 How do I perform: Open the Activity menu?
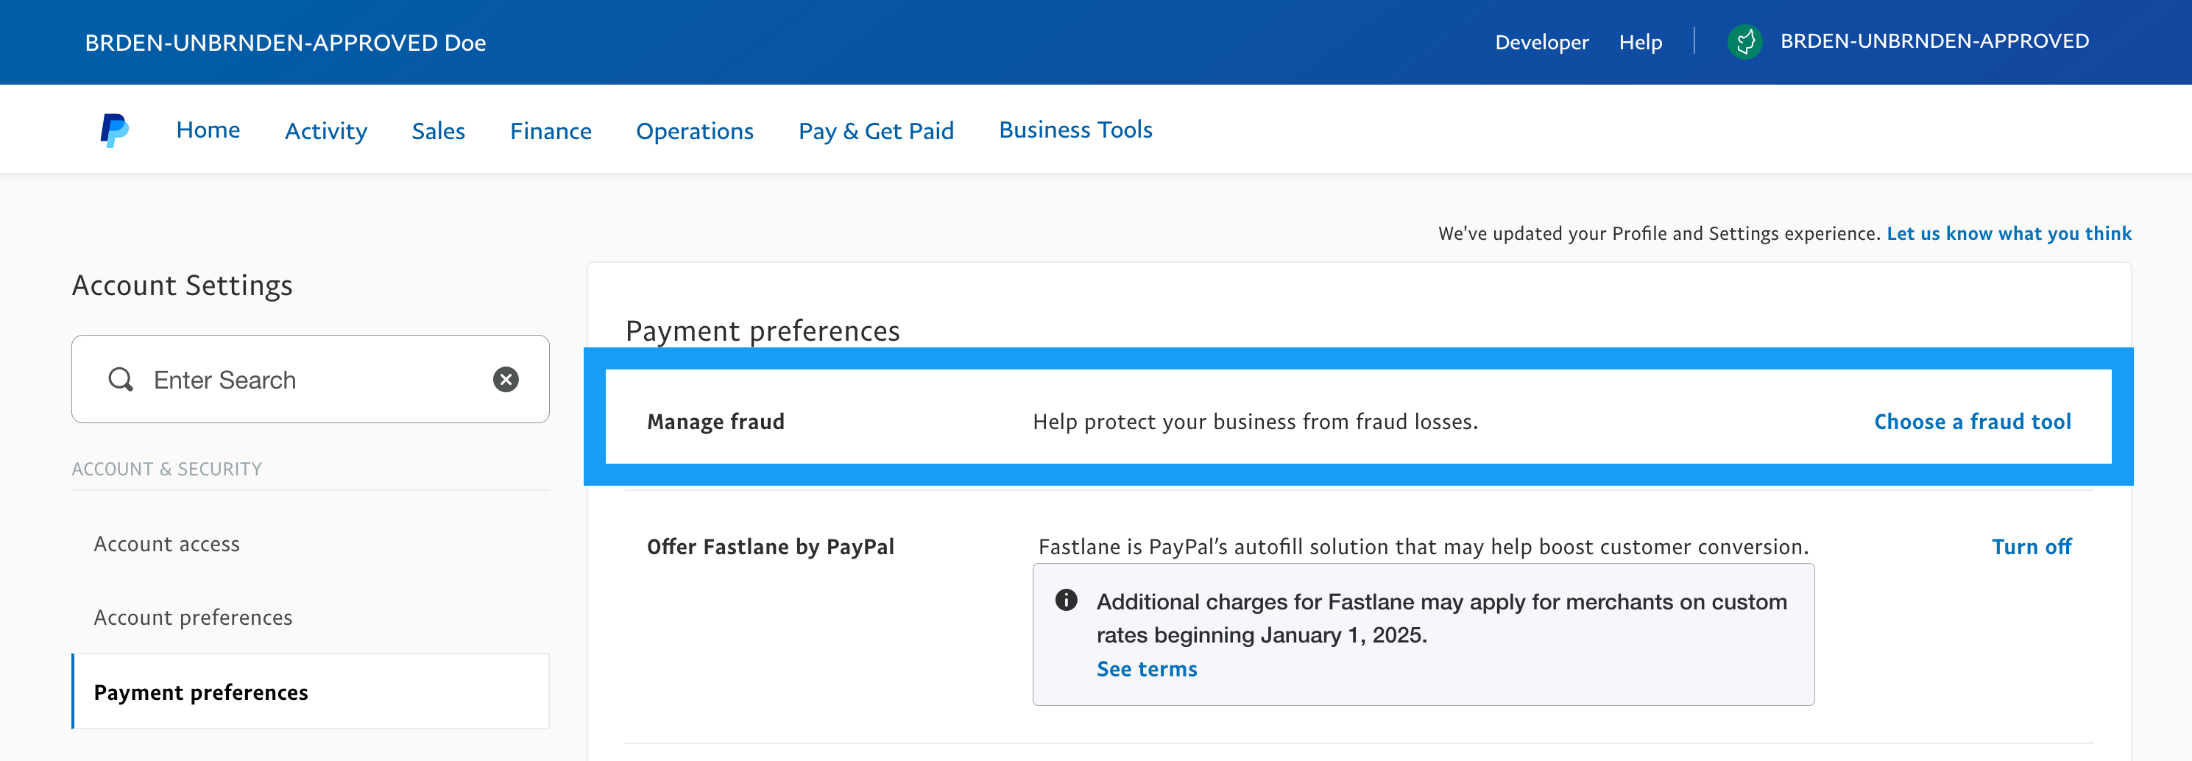click(x=326, y=131)
